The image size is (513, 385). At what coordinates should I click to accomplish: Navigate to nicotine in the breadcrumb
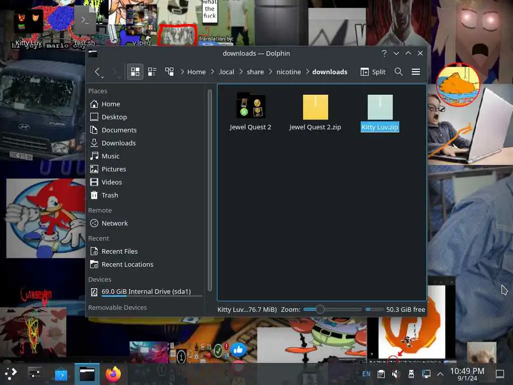click(288, 72)
